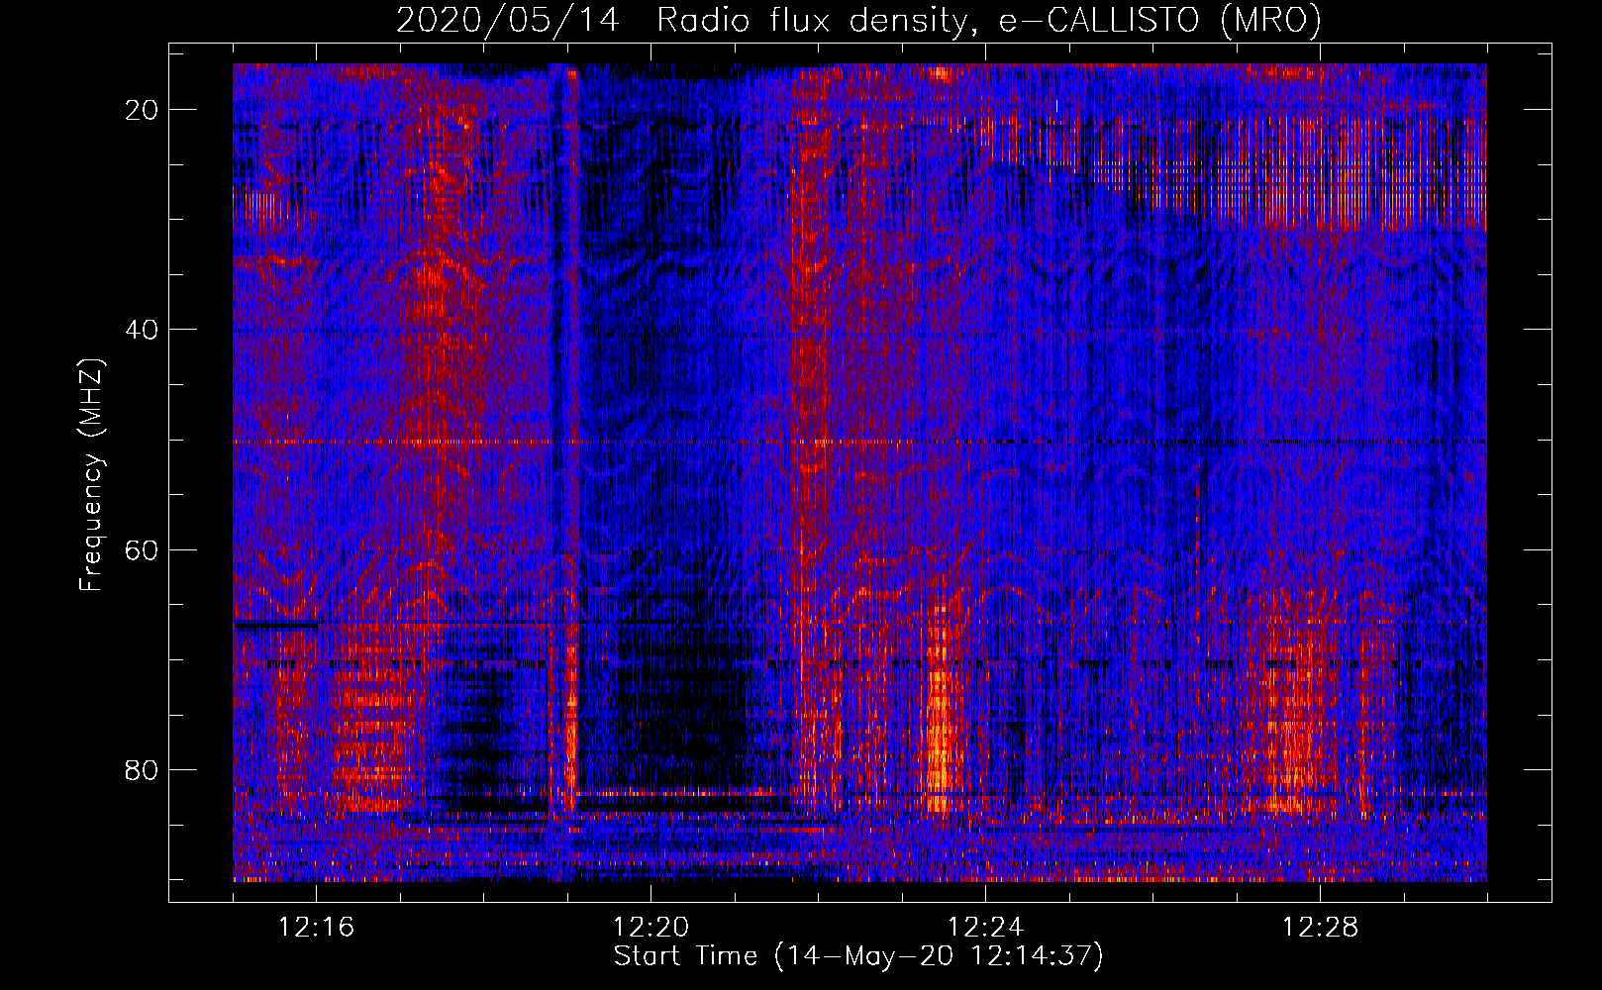Click the 12:20 time tick label
The image size is (1602, 990).
click(651, 928)
